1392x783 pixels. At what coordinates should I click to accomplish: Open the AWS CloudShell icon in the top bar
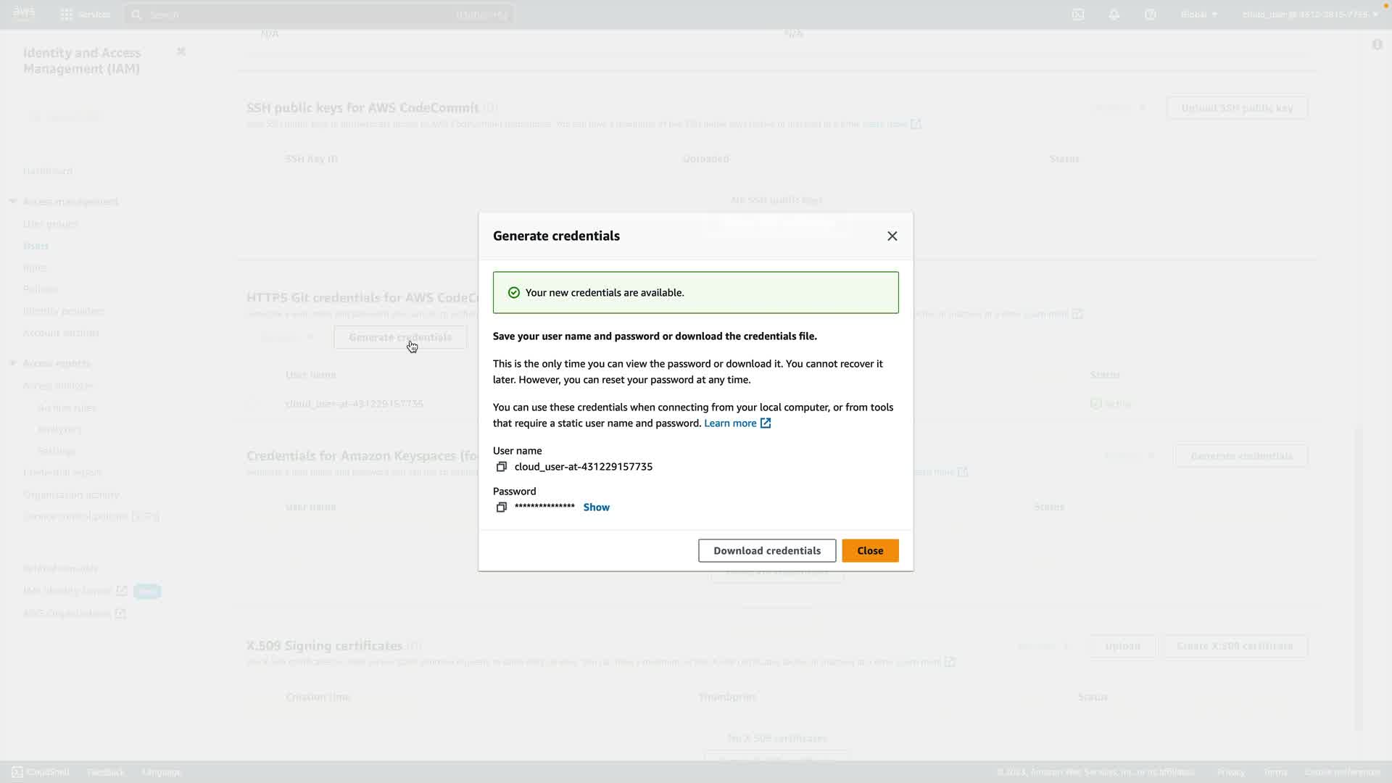(x=1078, y=14)
